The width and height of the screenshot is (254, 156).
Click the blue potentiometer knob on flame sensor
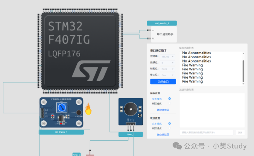(x=62, y=108)
